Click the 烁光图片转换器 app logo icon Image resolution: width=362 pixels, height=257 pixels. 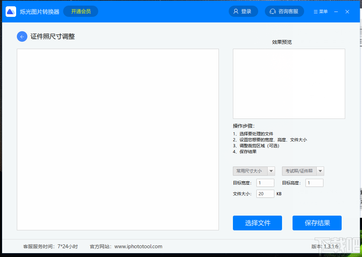(x=11, y=11)
